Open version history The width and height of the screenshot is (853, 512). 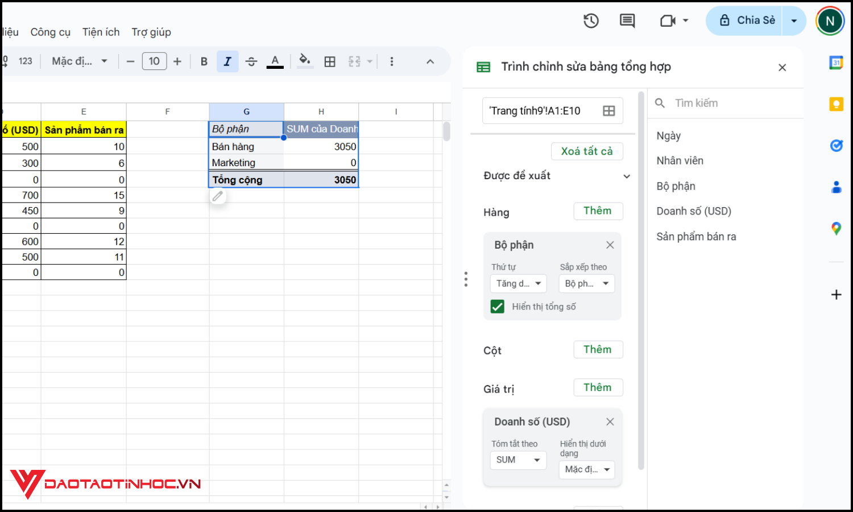(x=591, y=20)
